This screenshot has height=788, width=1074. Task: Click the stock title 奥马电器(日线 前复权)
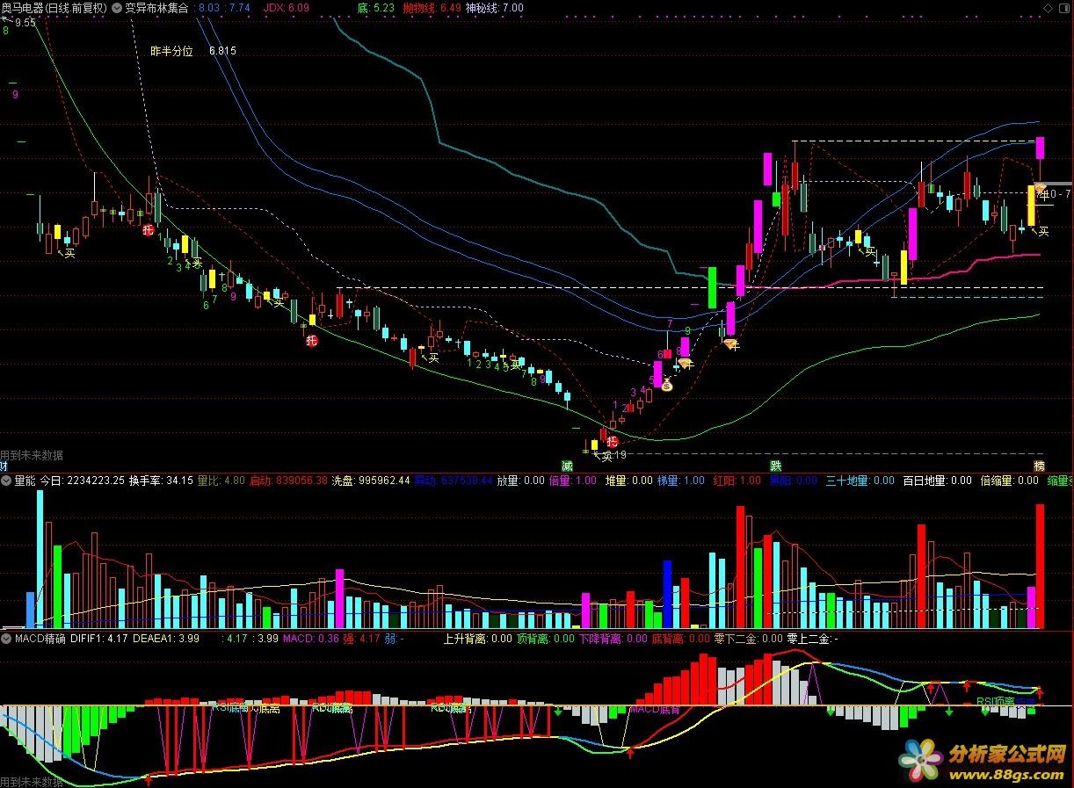pyautogui.click(x=54, y=8)
